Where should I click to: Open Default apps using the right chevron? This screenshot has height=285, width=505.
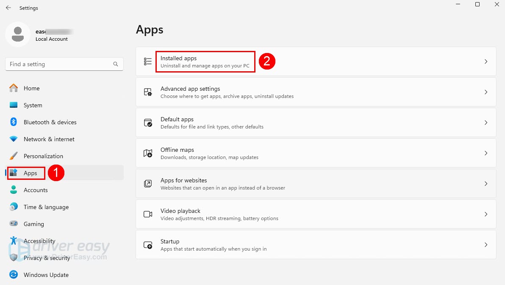tap(486, 122)
